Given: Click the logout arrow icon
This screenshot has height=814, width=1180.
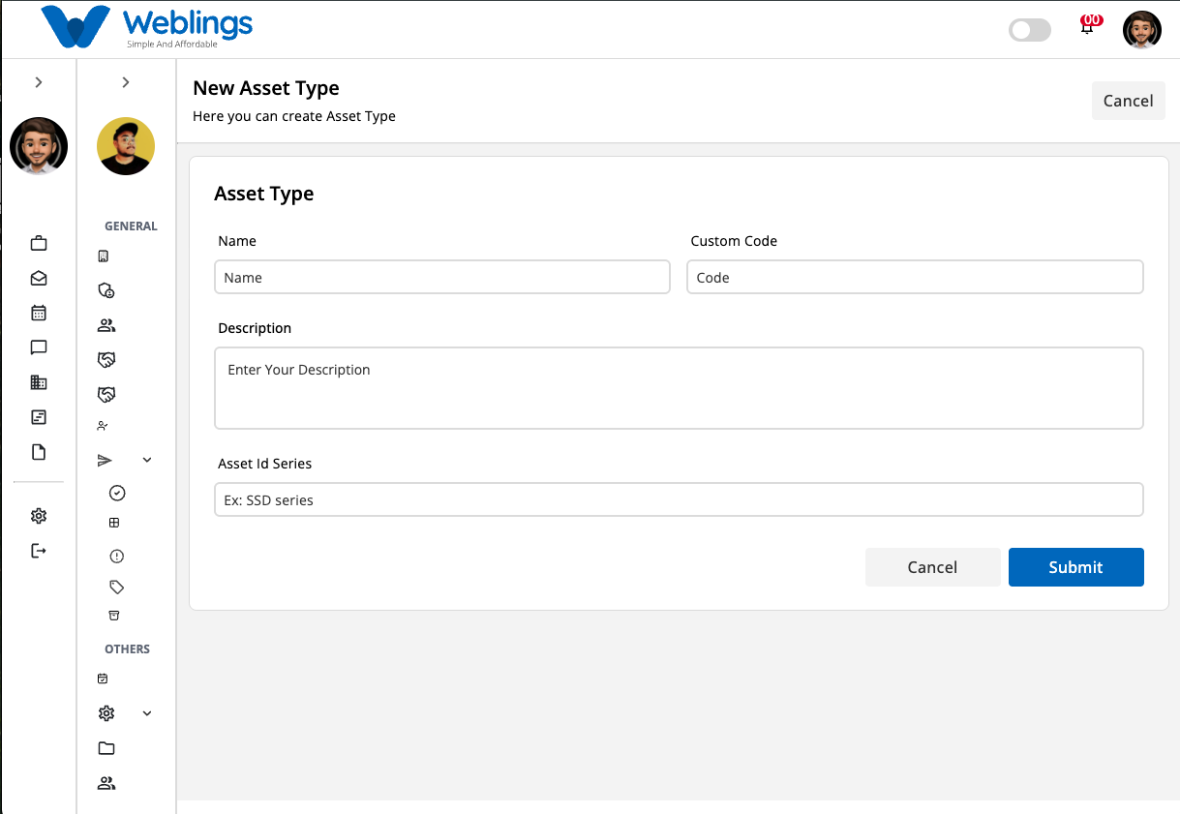Looking at the screenshot, I should pos(39,551).
